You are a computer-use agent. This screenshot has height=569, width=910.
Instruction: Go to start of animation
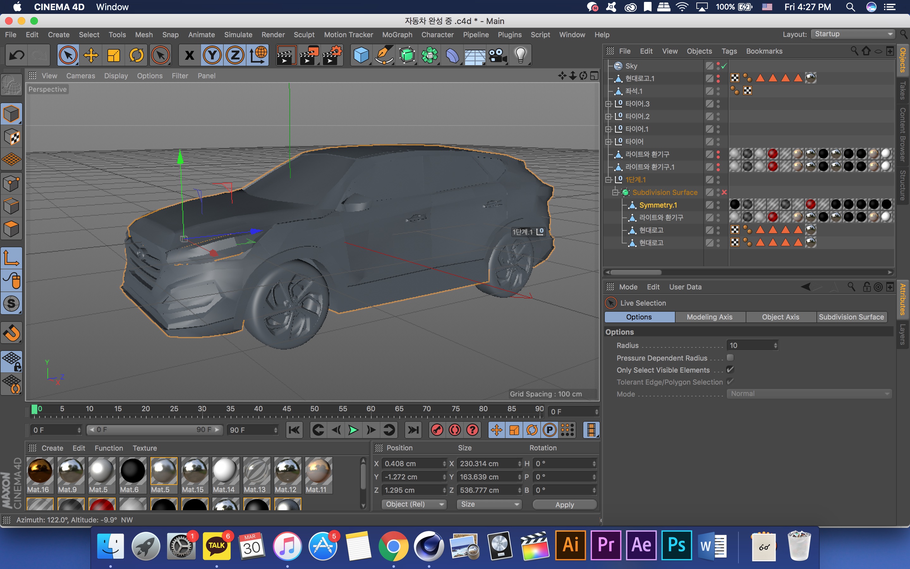point(294,430)
